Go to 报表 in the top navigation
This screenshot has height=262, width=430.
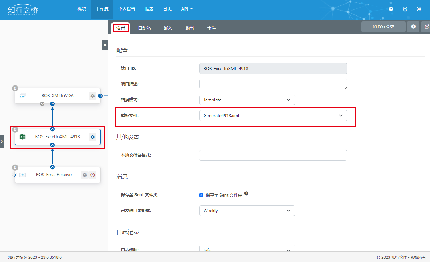(x=149, y=9)
